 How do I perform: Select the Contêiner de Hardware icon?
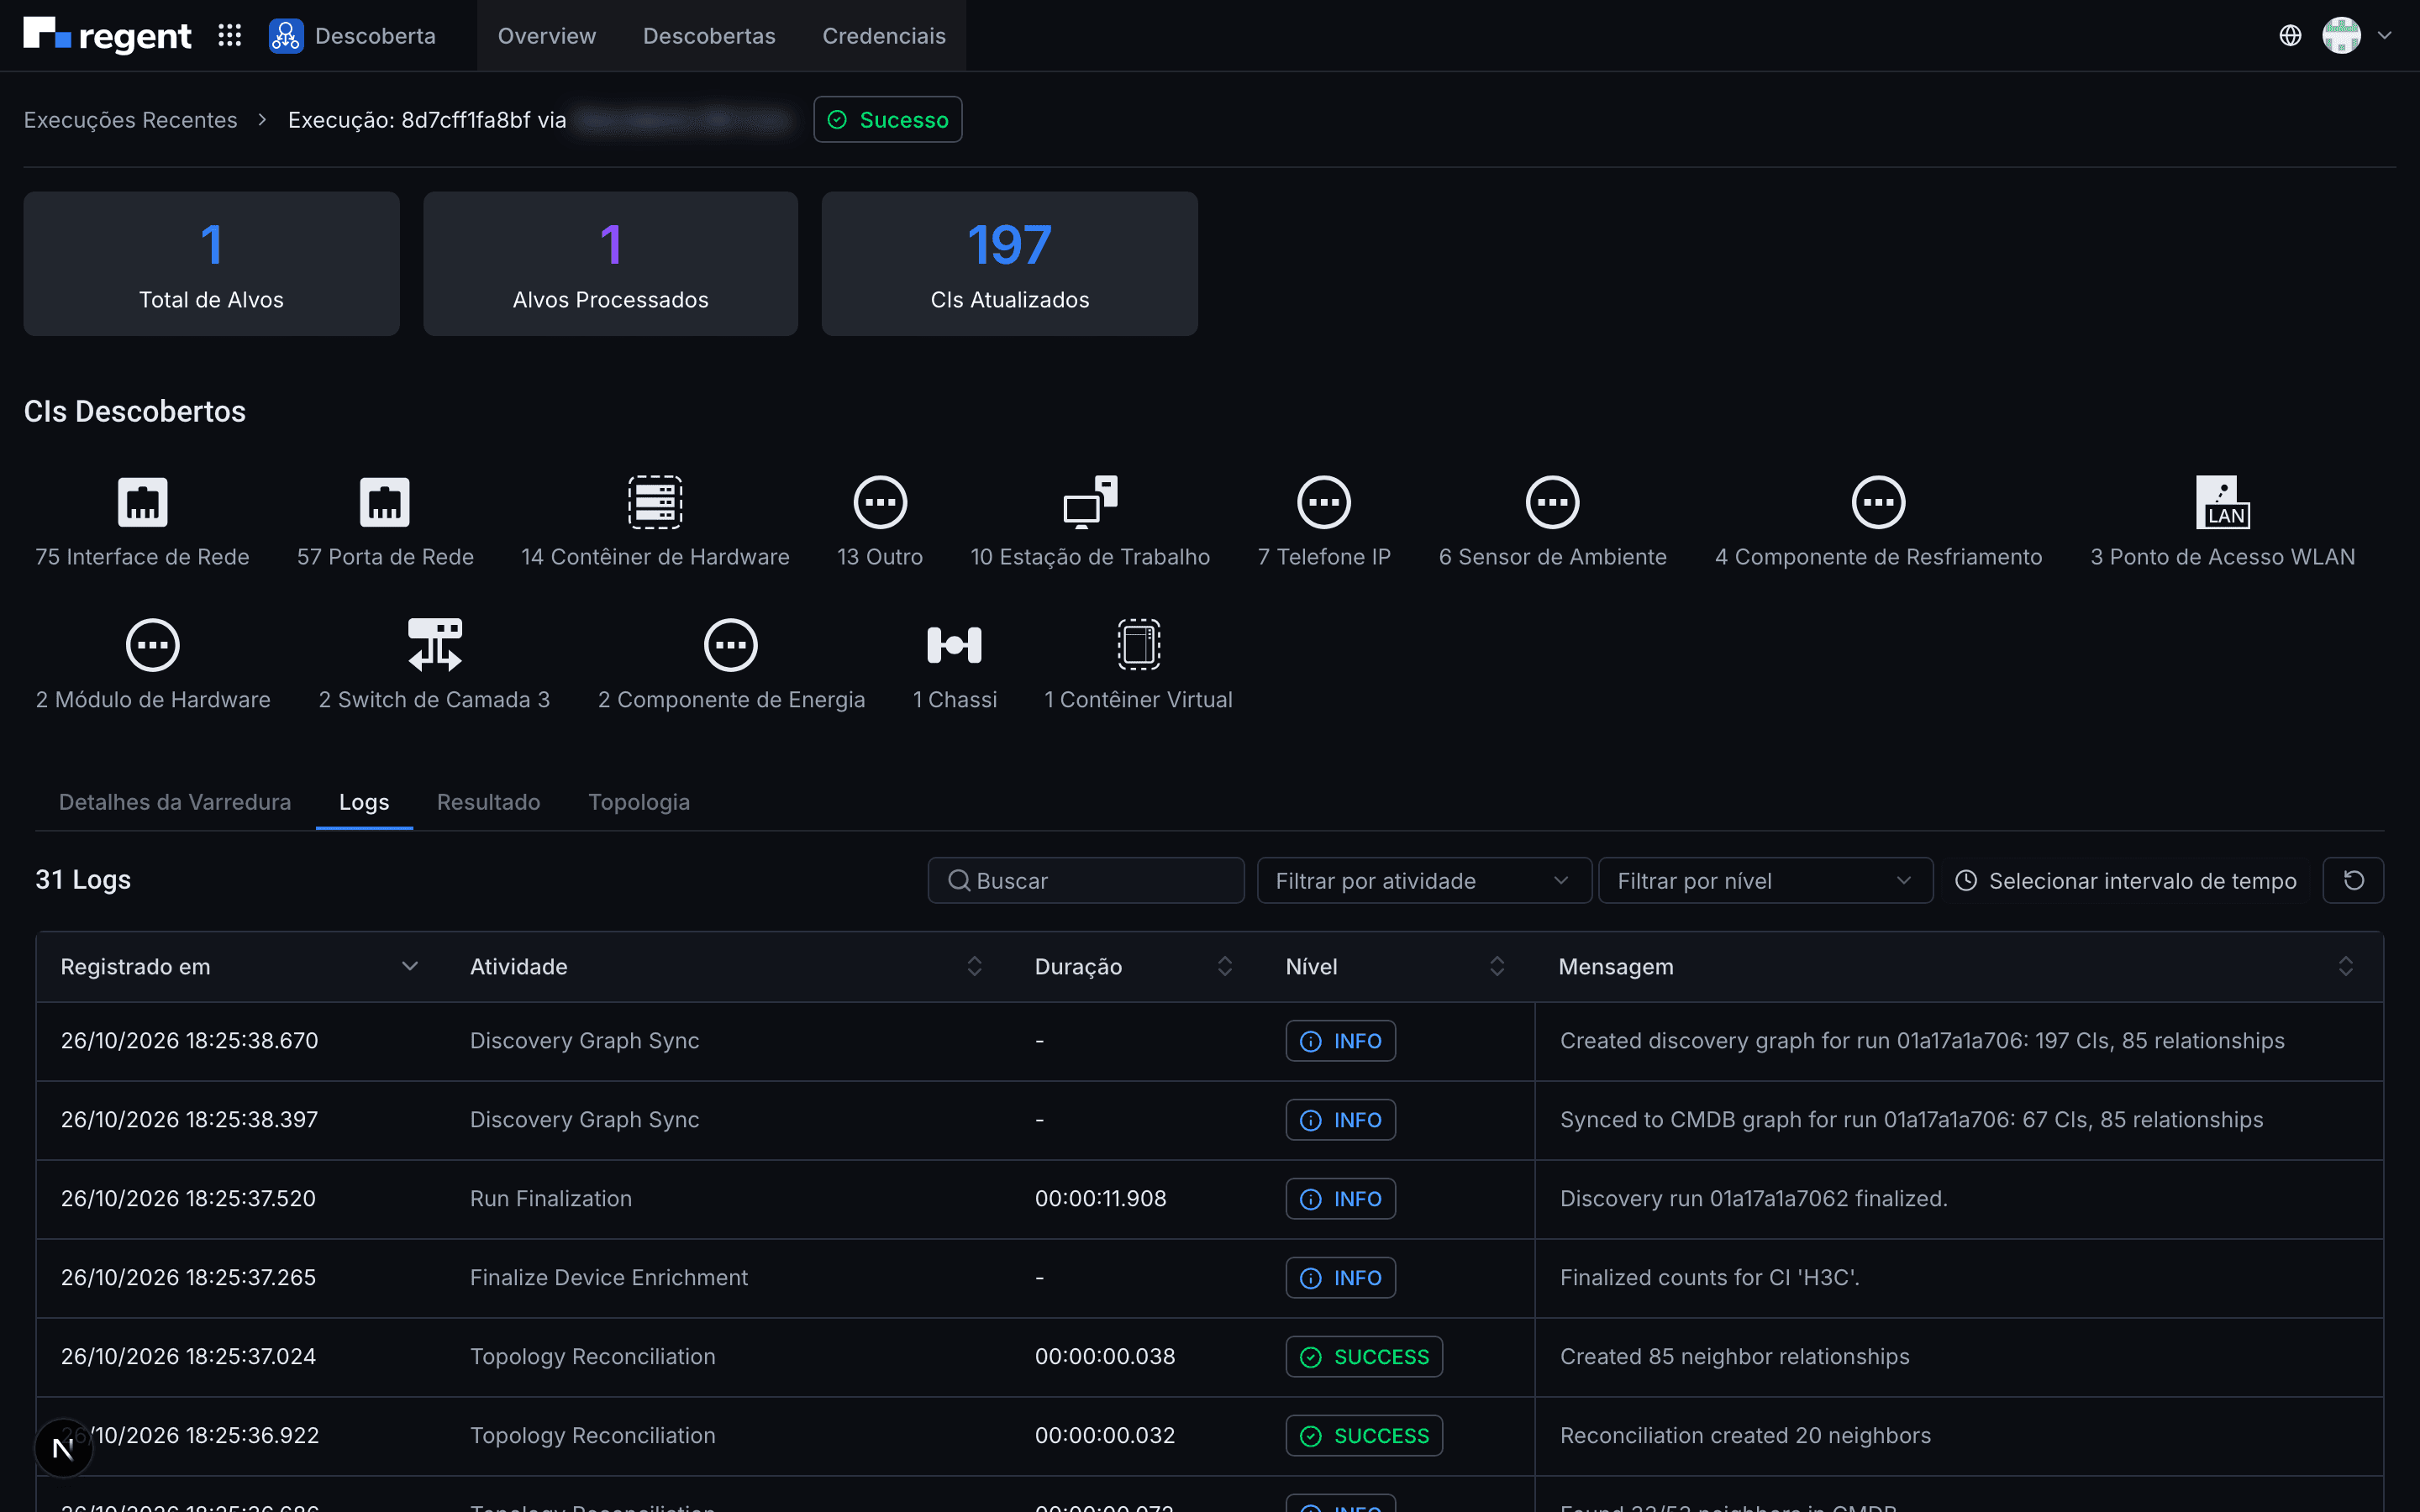pyautogui.click(x=655, y=502)
